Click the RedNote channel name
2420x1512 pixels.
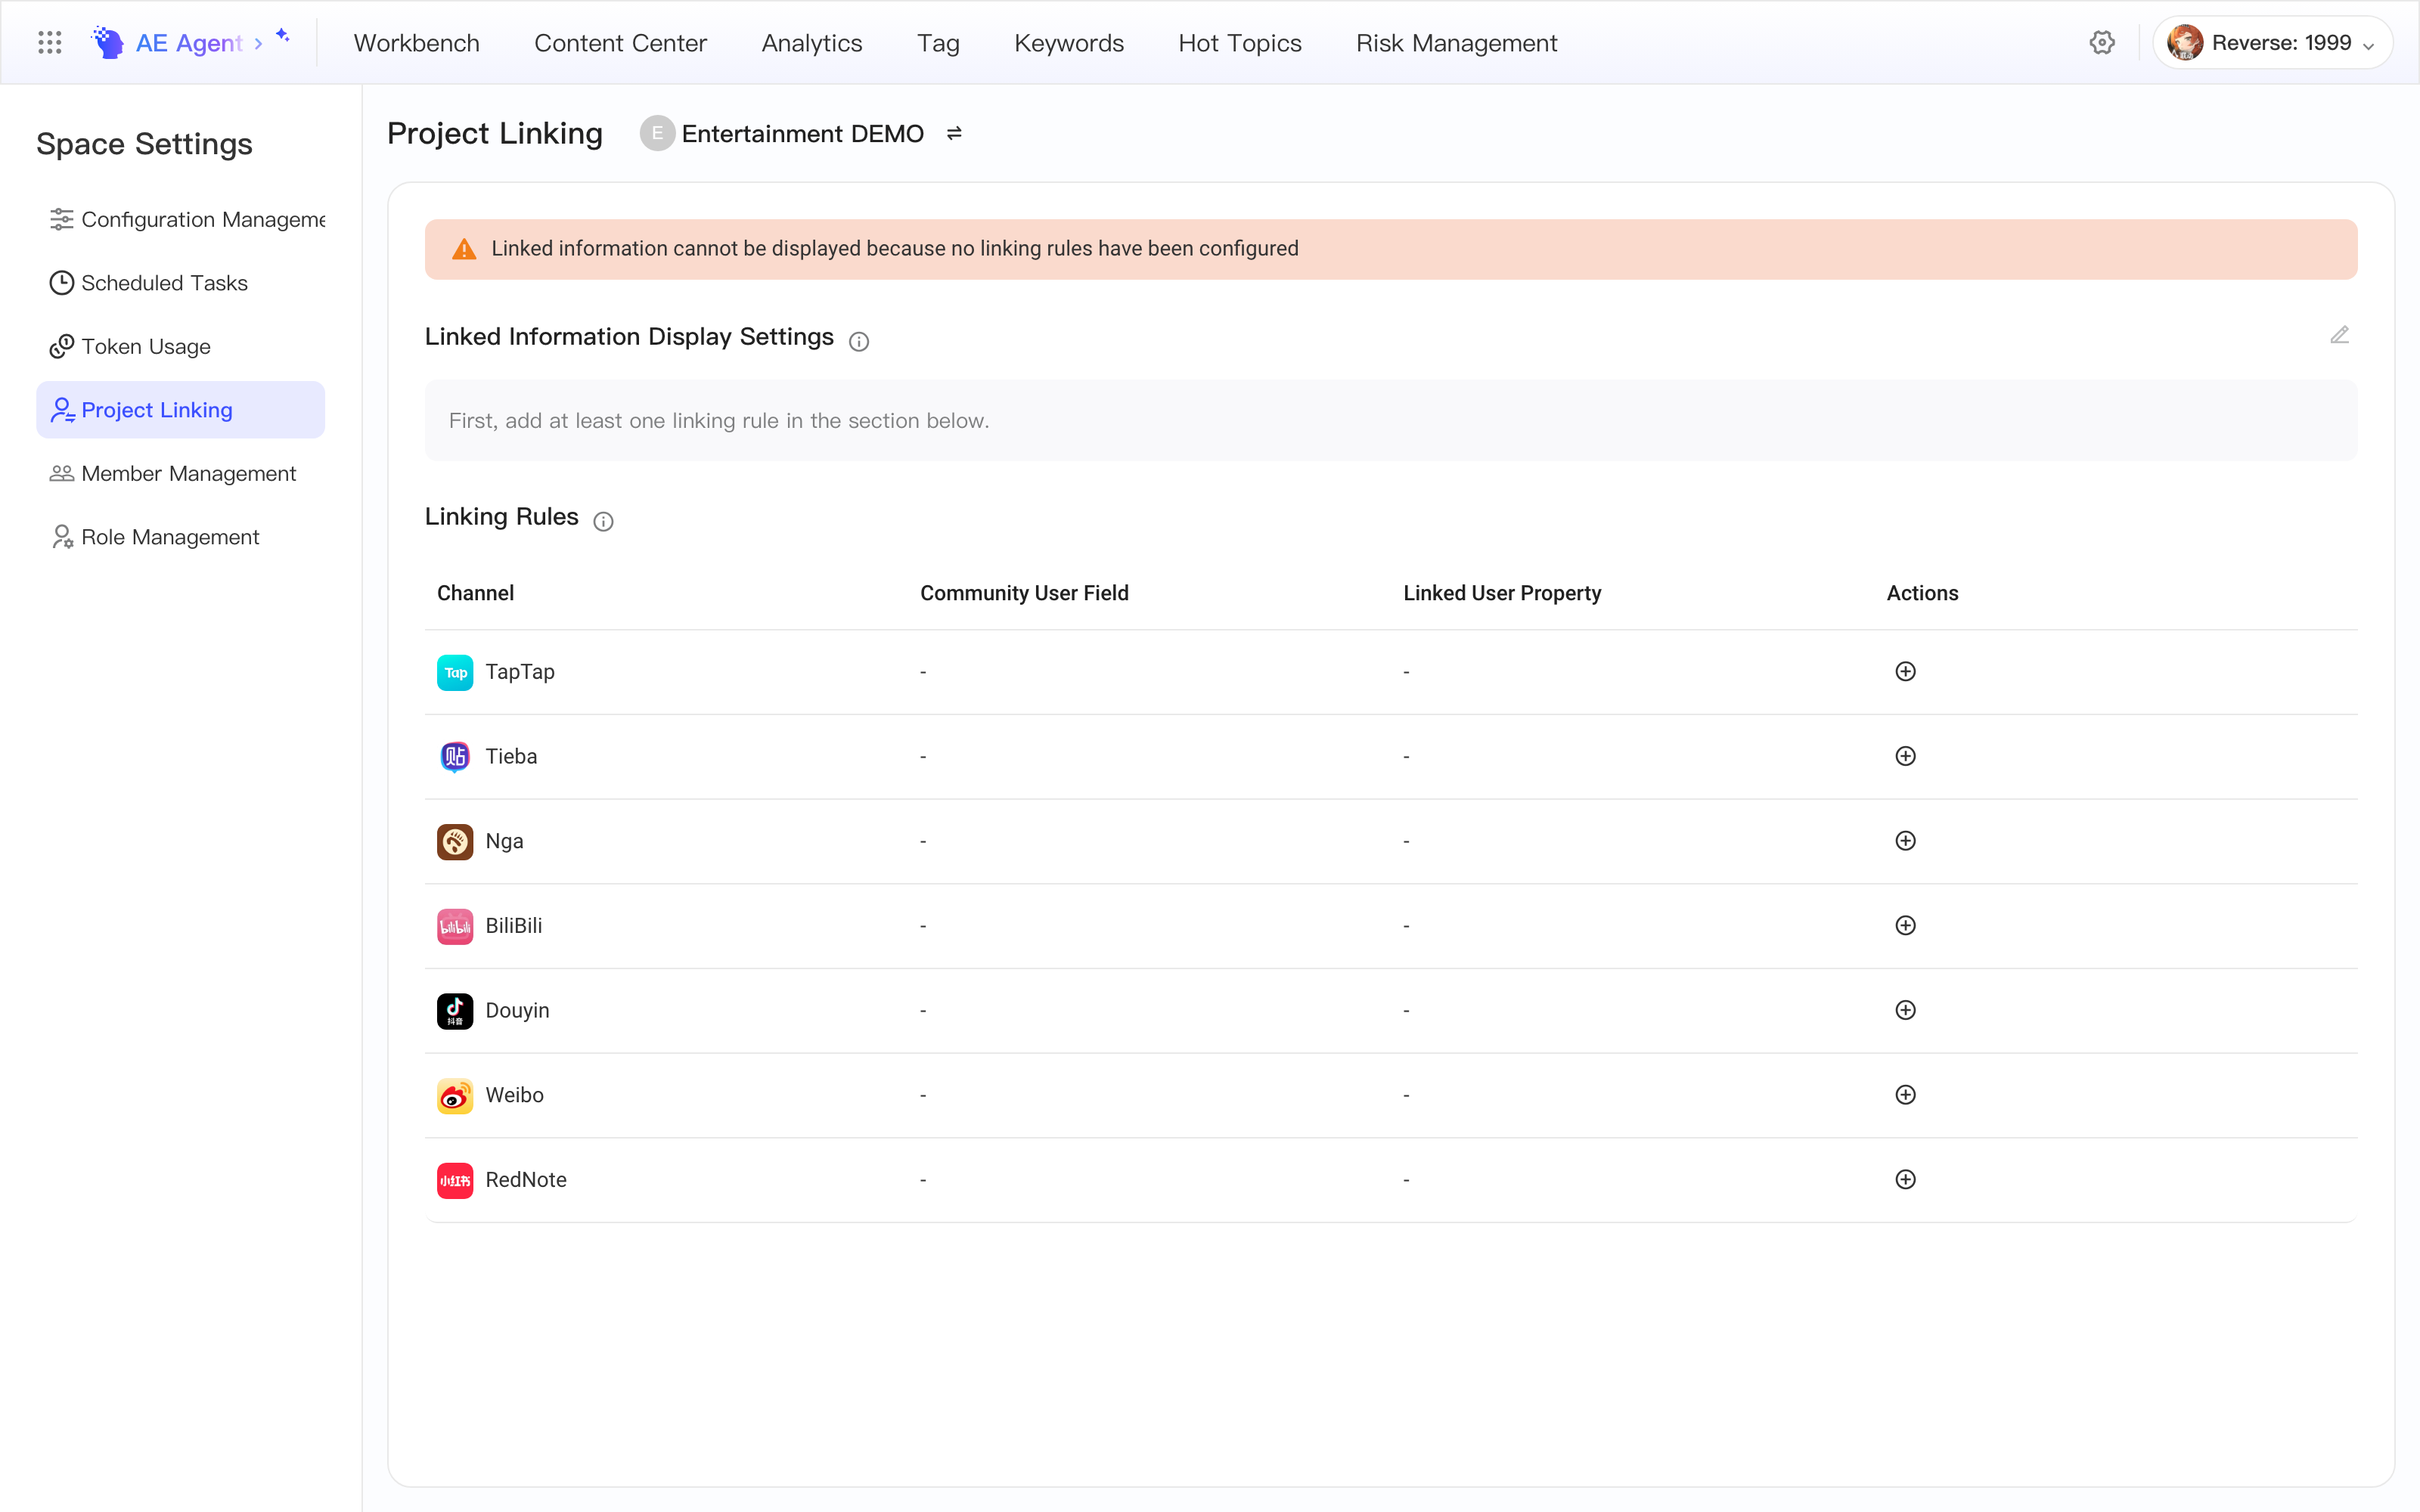(526, 1179)
